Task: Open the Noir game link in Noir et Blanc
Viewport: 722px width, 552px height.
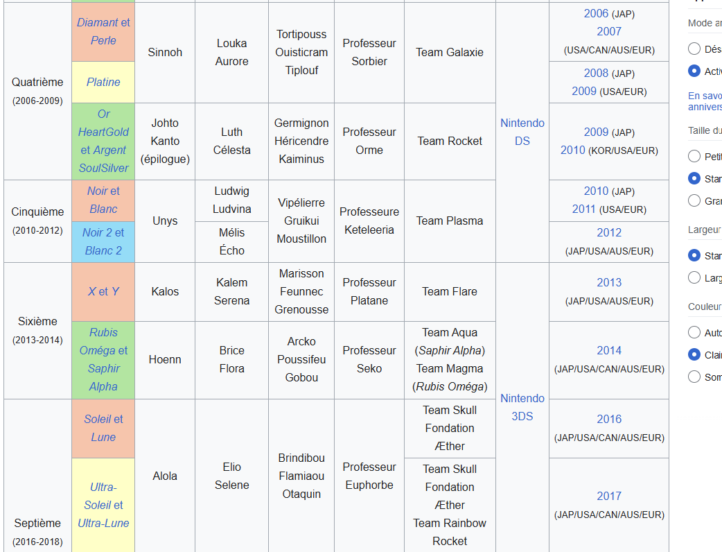Action: point(97,191)
